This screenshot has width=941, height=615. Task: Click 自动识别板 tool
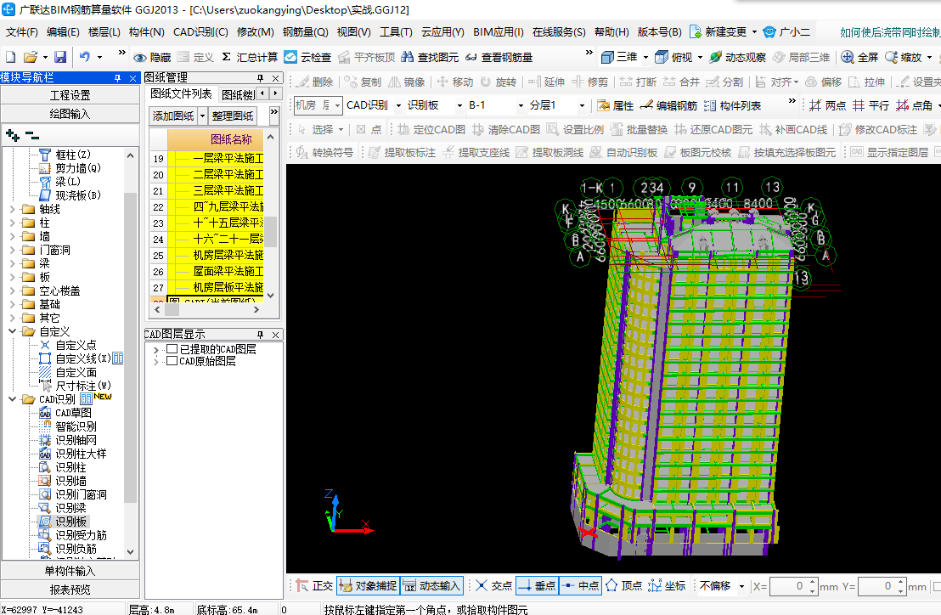[x=623, y=153]
